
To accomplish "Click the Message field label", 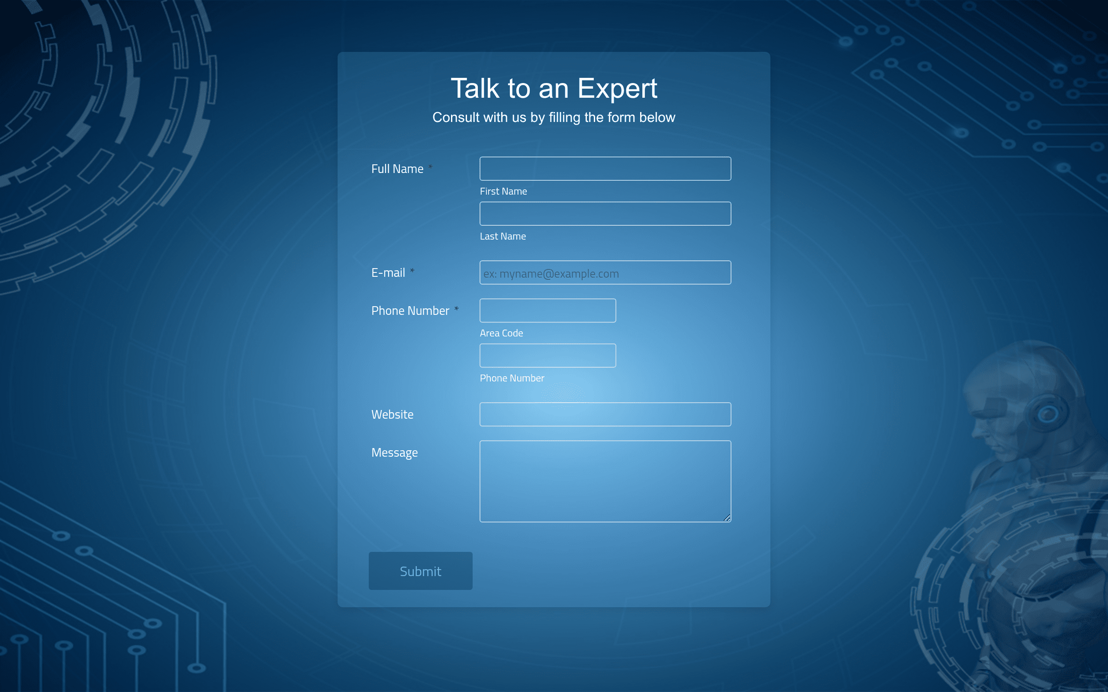I will tap(394, 453).
